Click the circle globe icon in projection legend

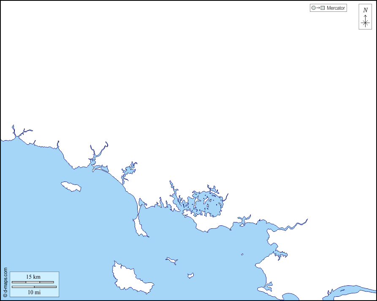point(313,8)
